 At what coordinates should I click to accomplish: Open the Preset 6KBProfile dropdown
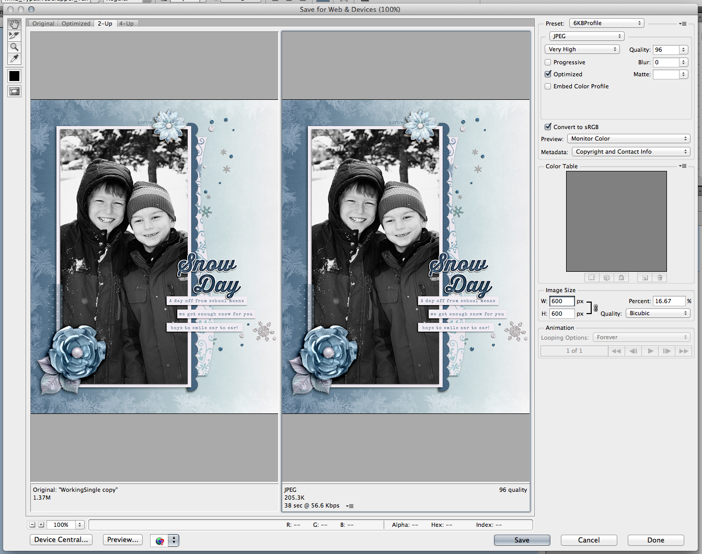[606, 23]
